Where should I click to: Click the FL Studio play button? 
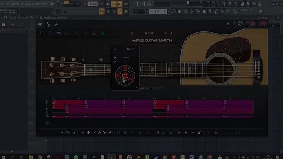point(72,4)
